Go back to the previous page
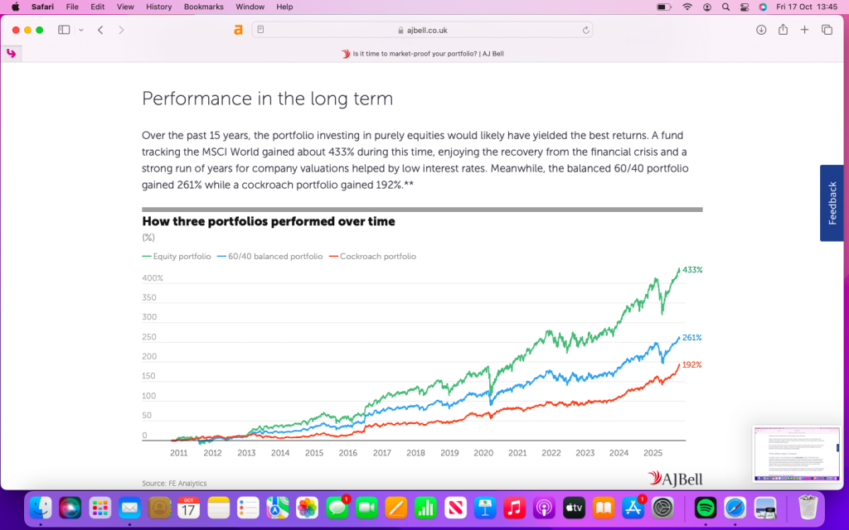Image resolution: width=849 pixels, height=530 pixels. pos(100,30)
